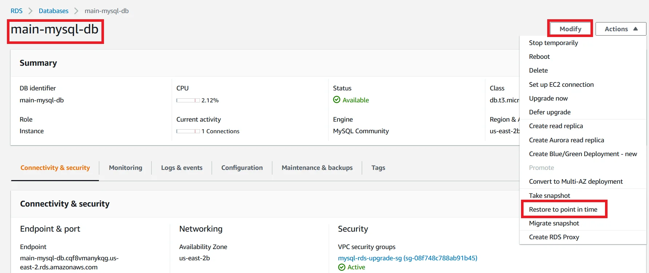Image resolution: width=649 pixels, height=273 pixels.
Task: Click the Active status text
Action: [356, 267]
